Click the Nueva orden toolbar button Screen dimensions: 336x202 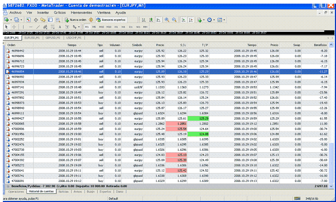point(76,20)
